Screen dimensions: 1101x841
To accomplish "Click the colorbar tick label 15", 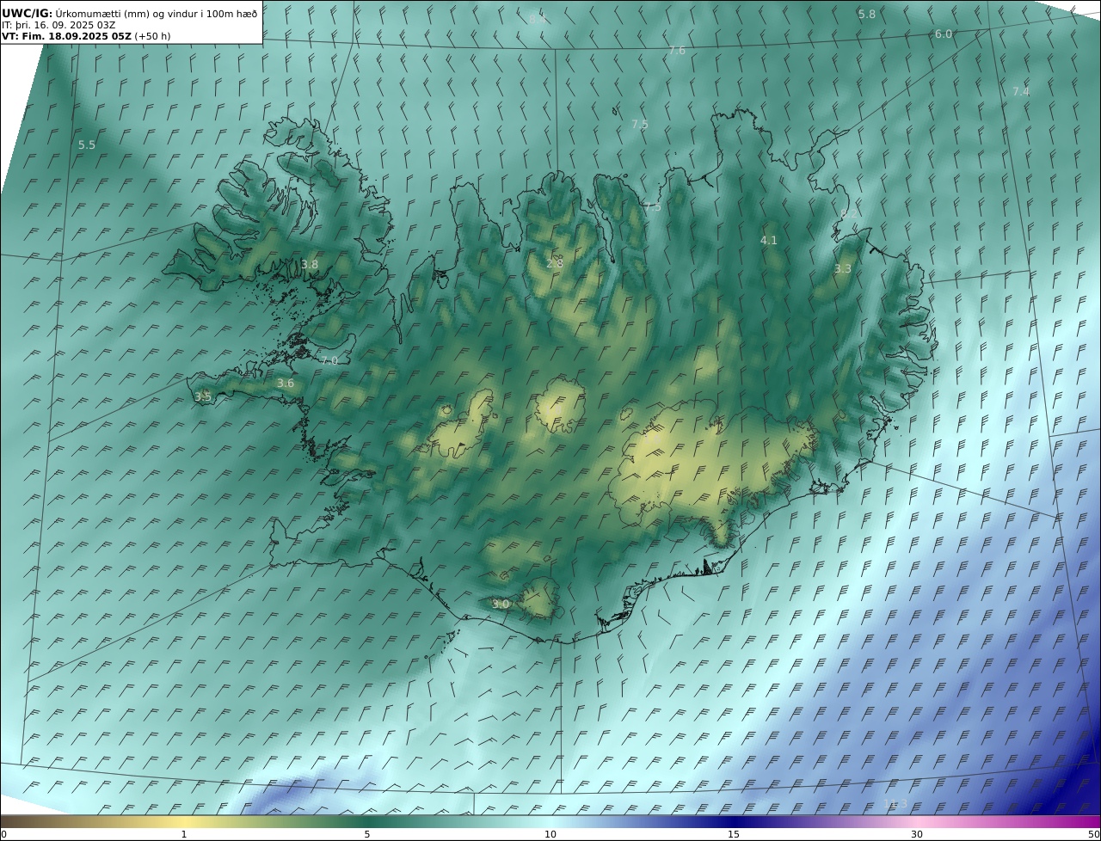I will point(734,834).
